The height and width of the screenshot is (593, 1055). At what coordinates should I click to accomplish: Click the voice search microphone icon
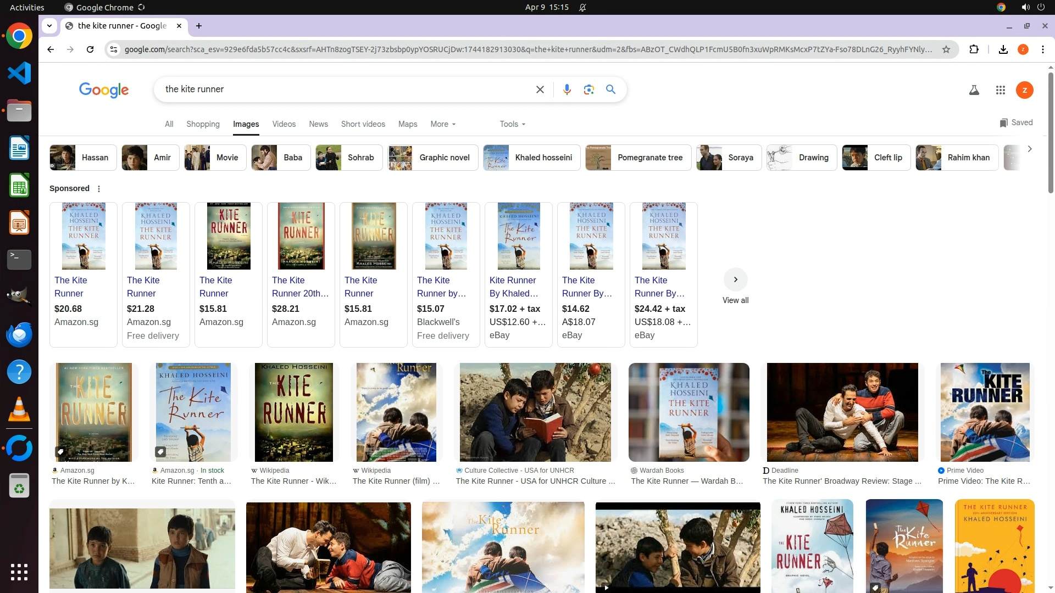pyautogui.click(x=567, y=89)
